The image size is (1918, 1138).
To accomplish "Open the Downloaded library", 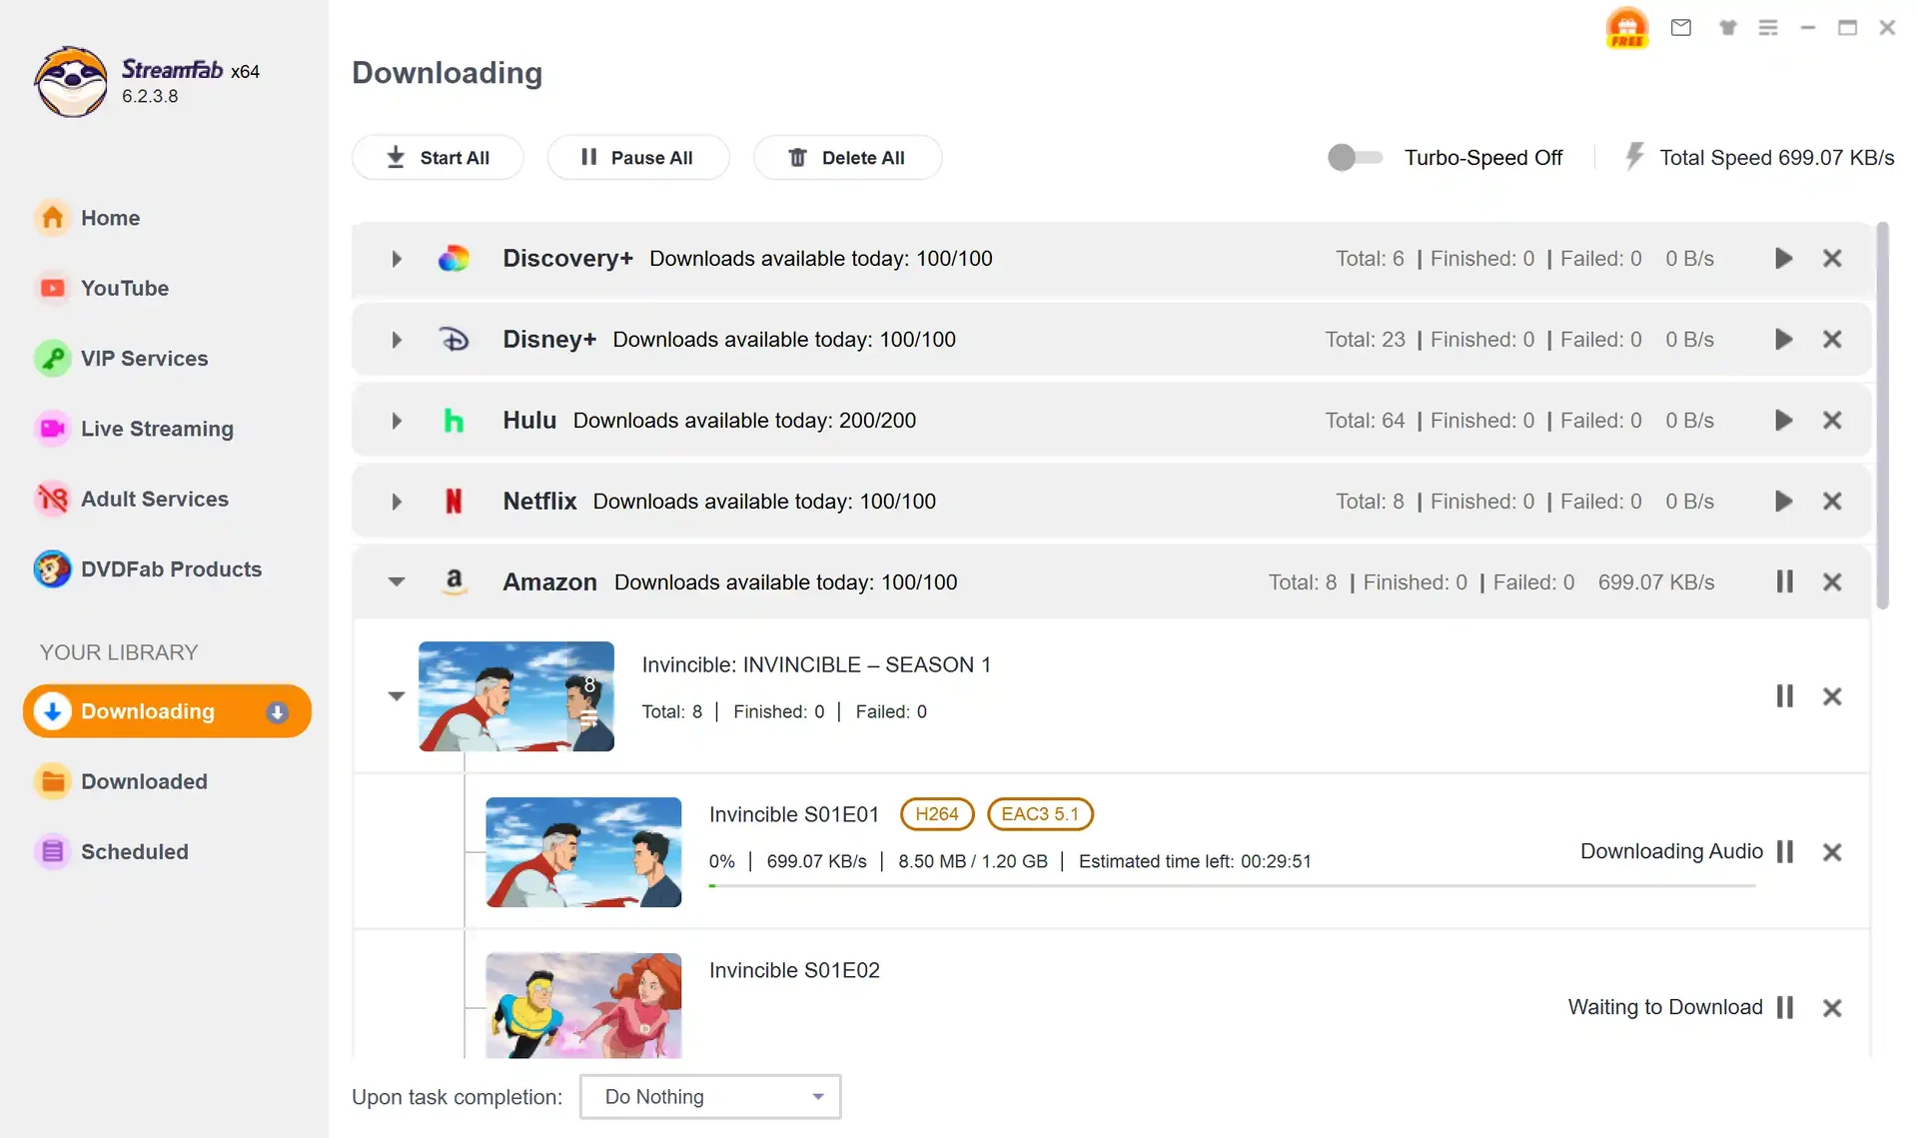I will [121, 781].
